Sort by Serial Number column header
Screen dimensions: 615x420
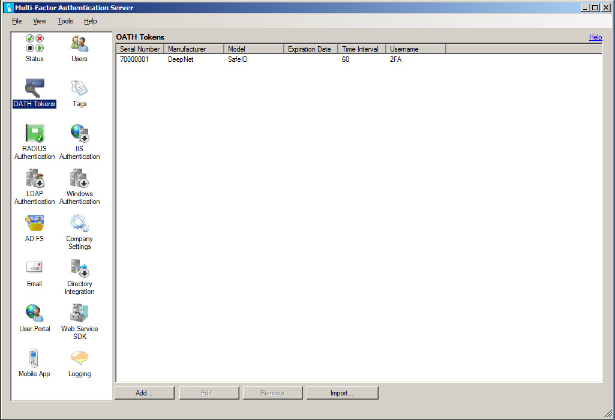pos(140,49)
